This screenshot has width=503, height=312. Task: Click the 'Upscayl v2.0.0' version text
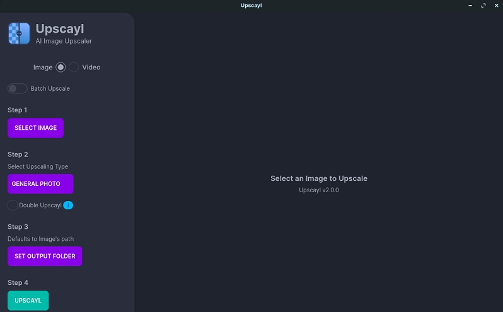(x=319, y=190)
